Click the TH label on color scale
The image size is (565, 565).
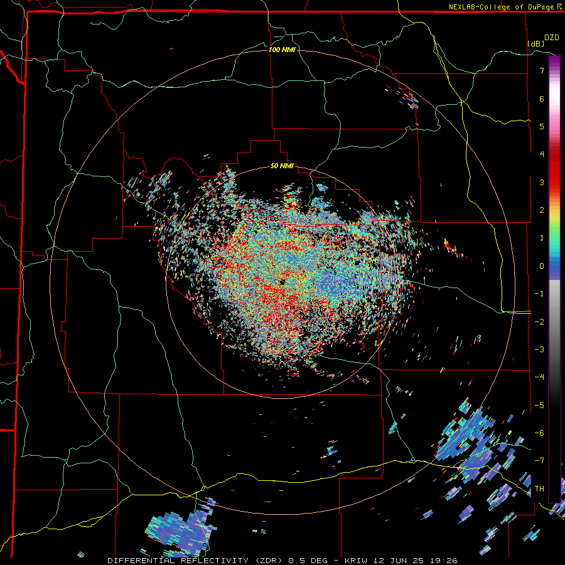539,489
